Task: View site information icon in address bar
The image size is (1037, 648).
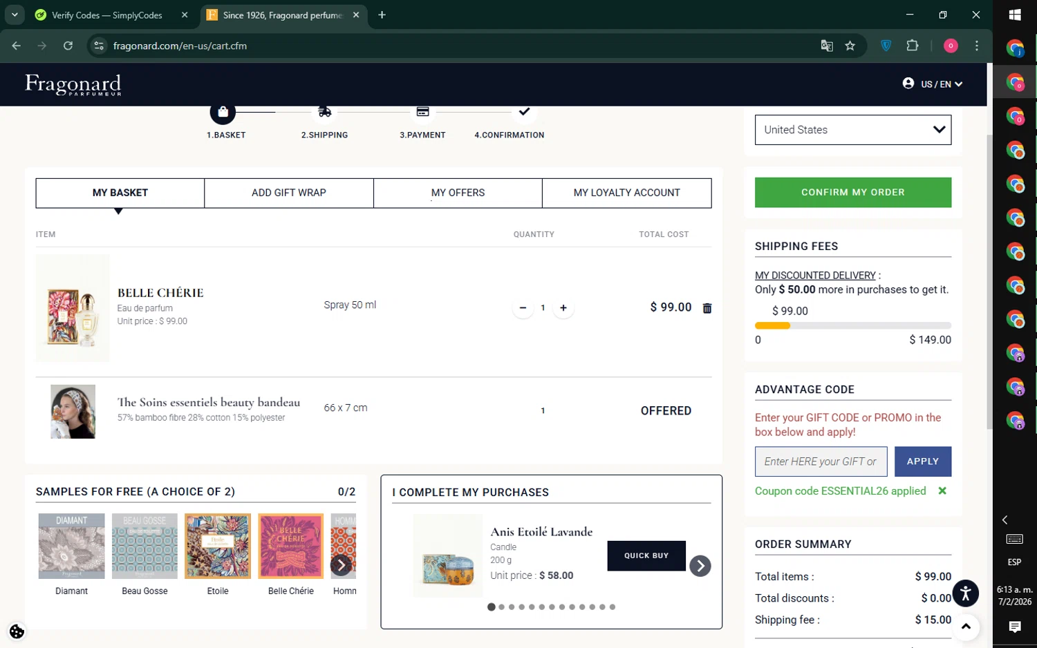Action: click(x=99, y=46)
